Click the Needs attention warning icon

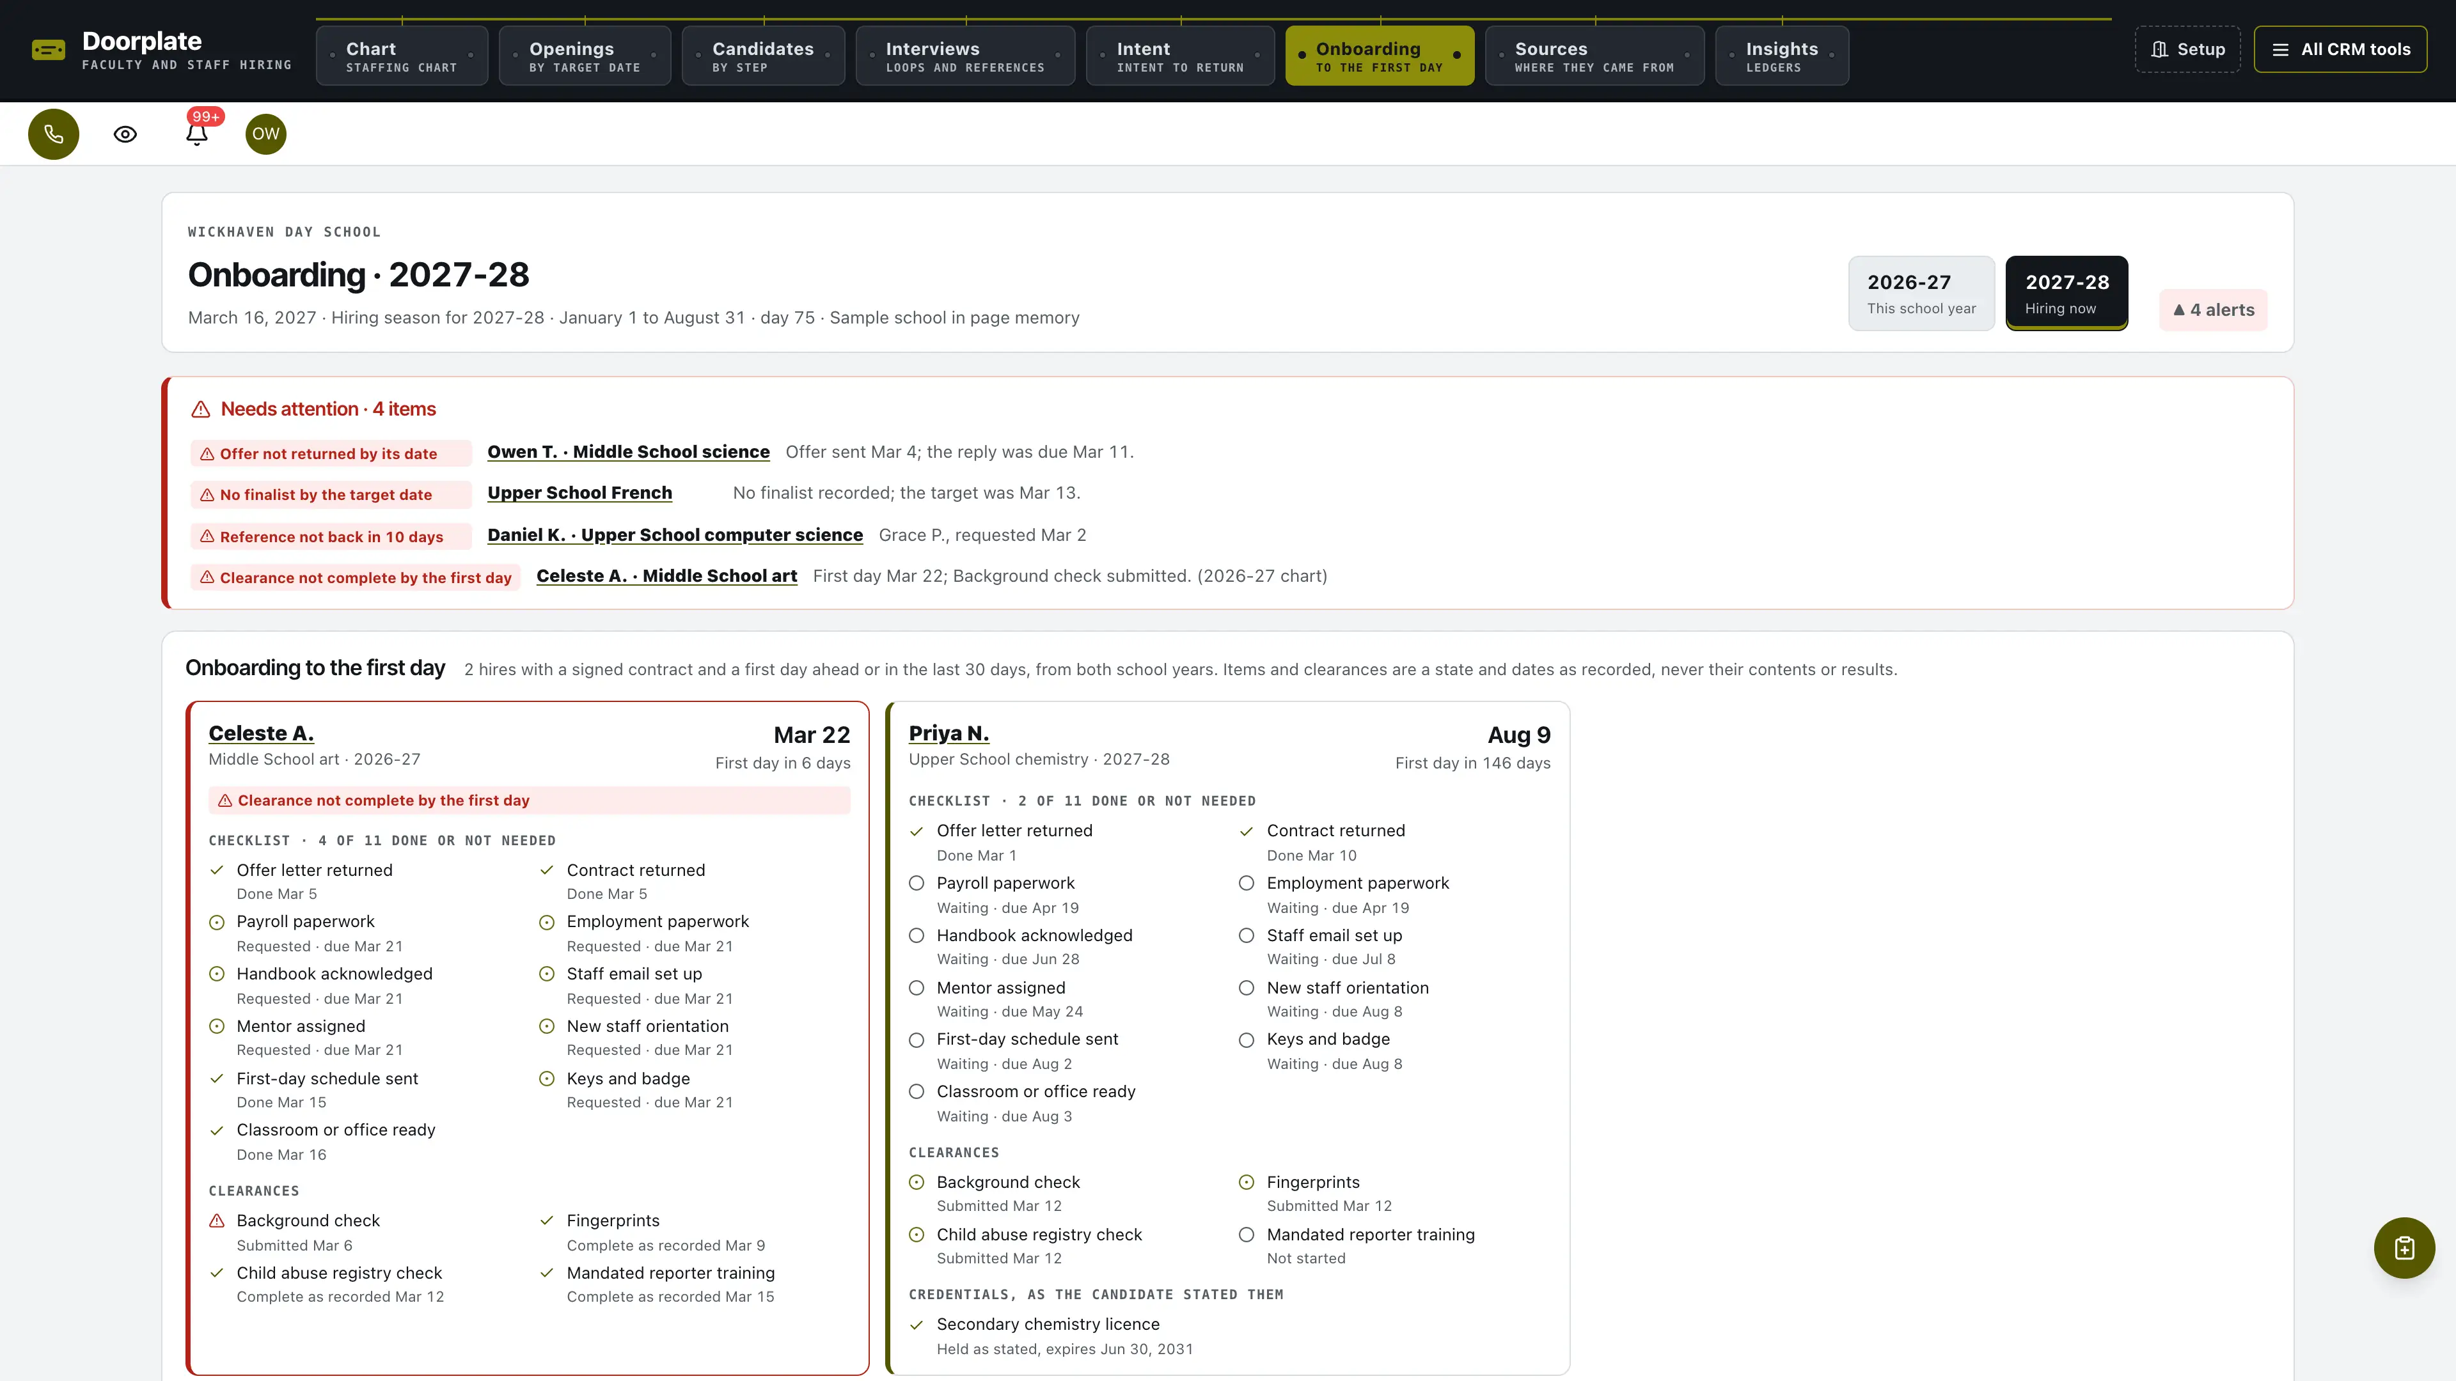[x=200, y=410]
